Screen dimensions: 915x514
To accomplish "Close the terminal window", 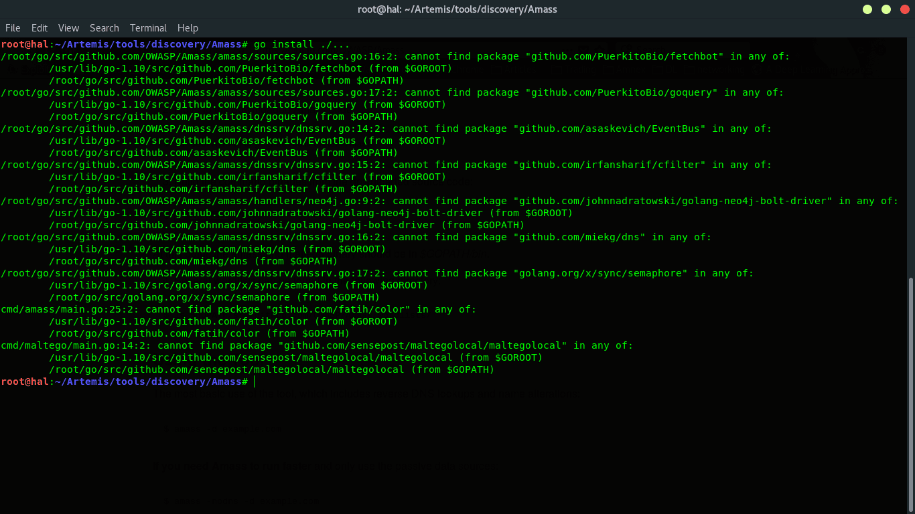I will point(905,9).
